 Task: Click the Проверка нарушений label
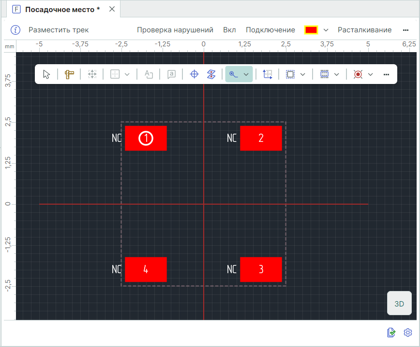click(175, 30)
